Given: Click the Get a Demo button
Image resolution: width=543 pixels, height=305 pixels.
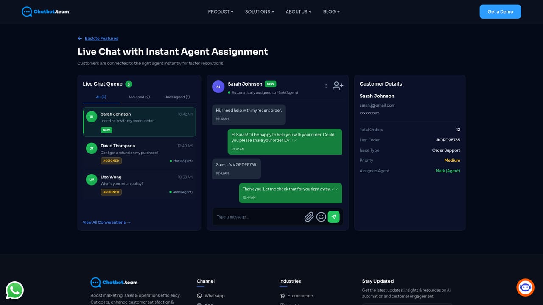Looking at the screenshot, I should [500, 11].
